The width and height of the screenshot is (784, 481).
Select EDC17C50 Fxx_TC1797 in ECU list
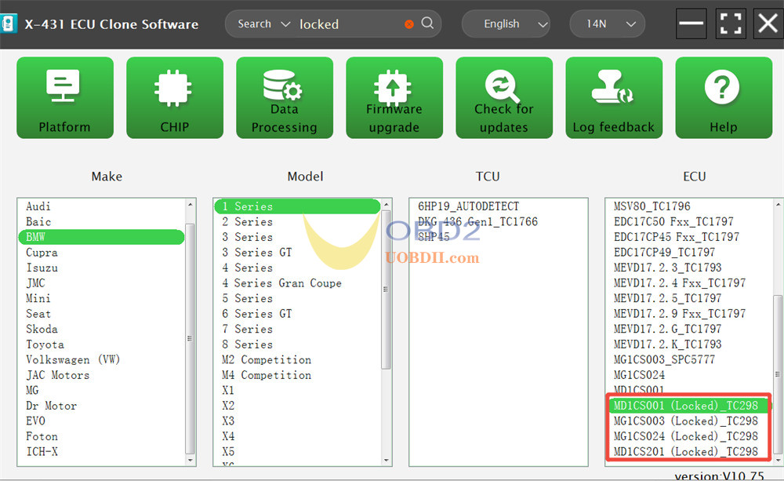673,222
